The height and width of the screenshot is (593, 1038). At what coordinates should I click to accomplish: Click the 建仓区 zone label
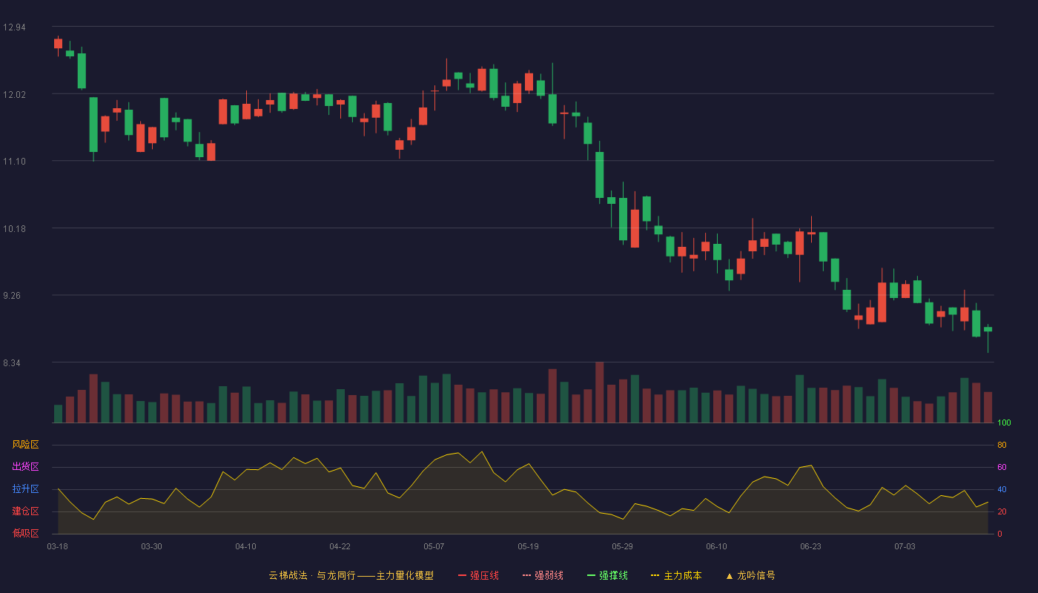pos(25,511)
